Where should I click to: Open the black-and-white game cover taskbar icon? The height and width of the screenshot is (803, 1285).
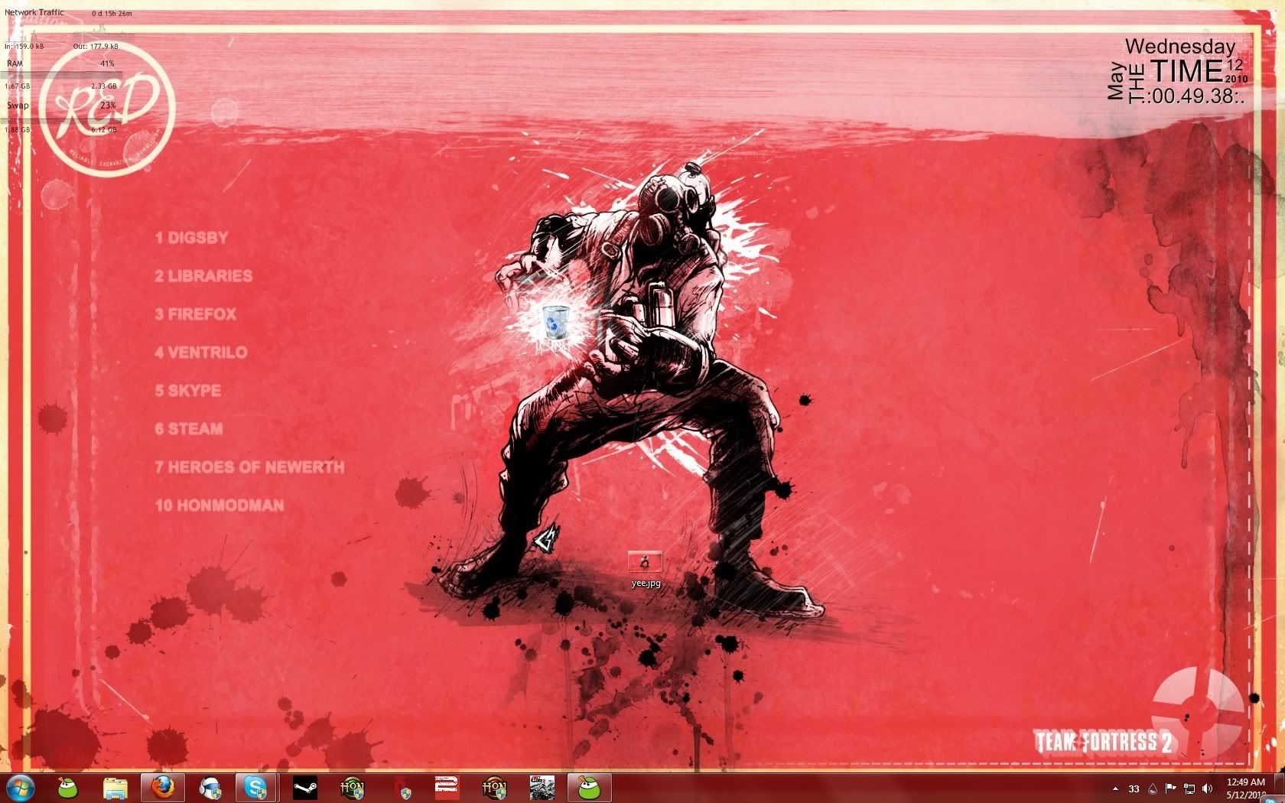point(542,787)
